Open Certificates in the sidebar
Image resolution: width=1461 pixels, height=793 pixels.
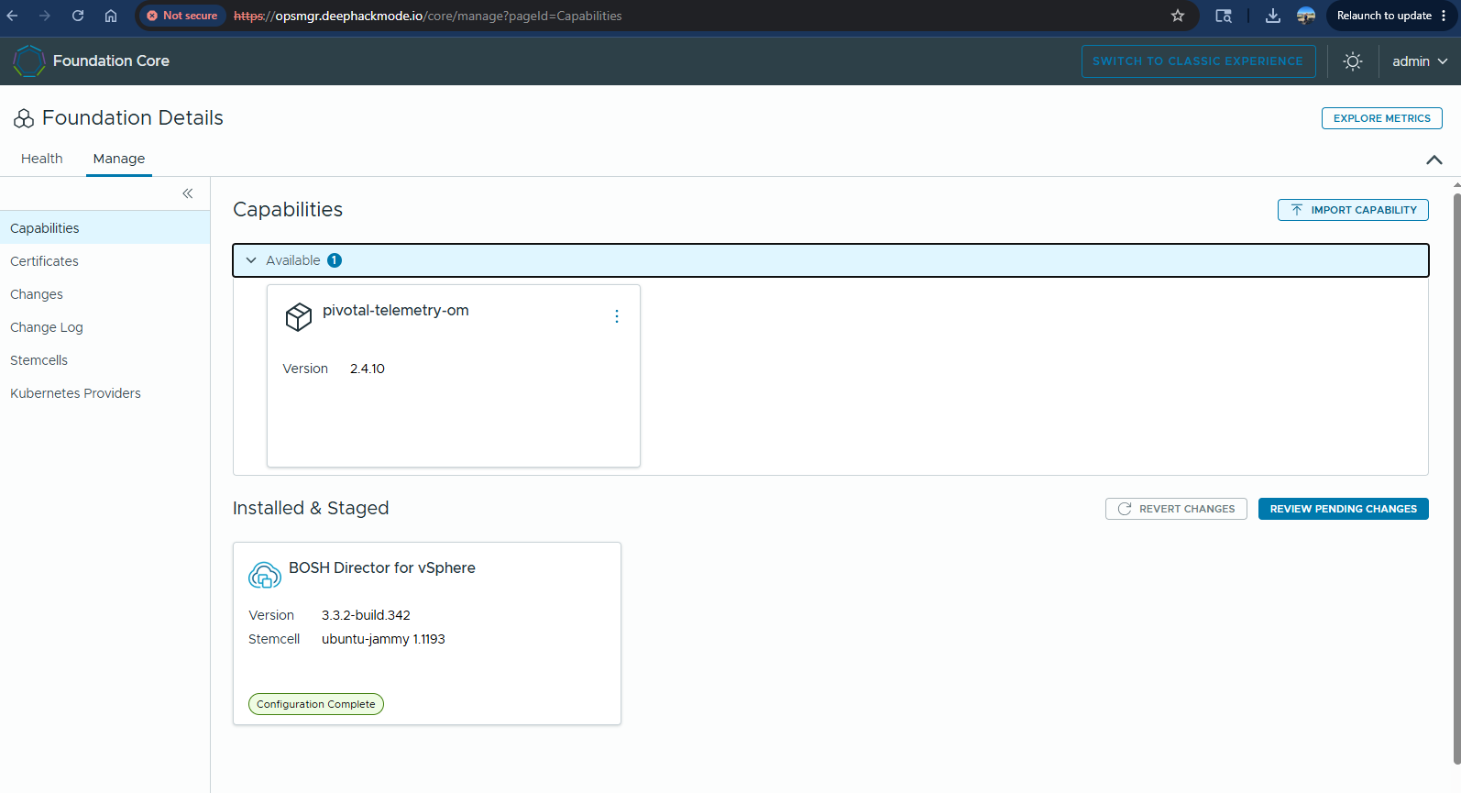(x=104, y=261)
